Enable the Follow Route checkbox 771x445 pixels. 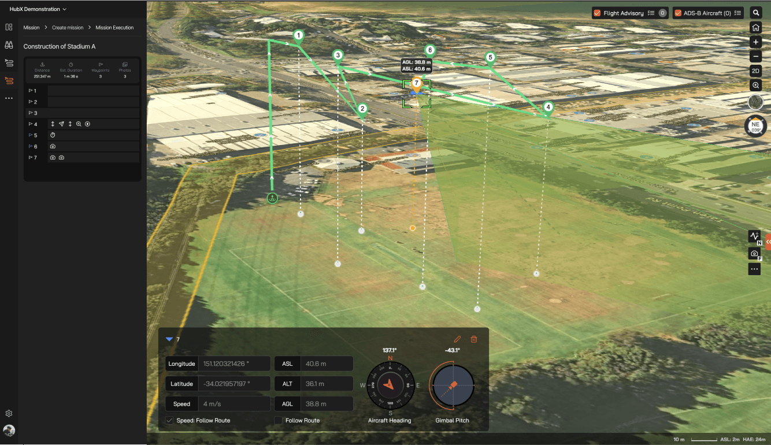tap(278, 420)
